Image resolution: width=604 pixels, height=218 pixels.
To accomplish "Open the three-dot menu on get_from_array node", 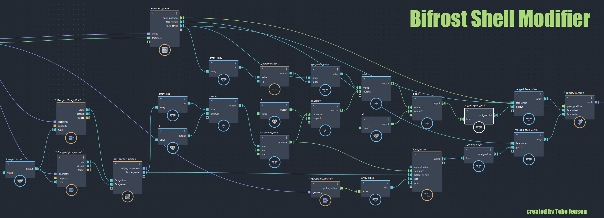I will point(337,69).
